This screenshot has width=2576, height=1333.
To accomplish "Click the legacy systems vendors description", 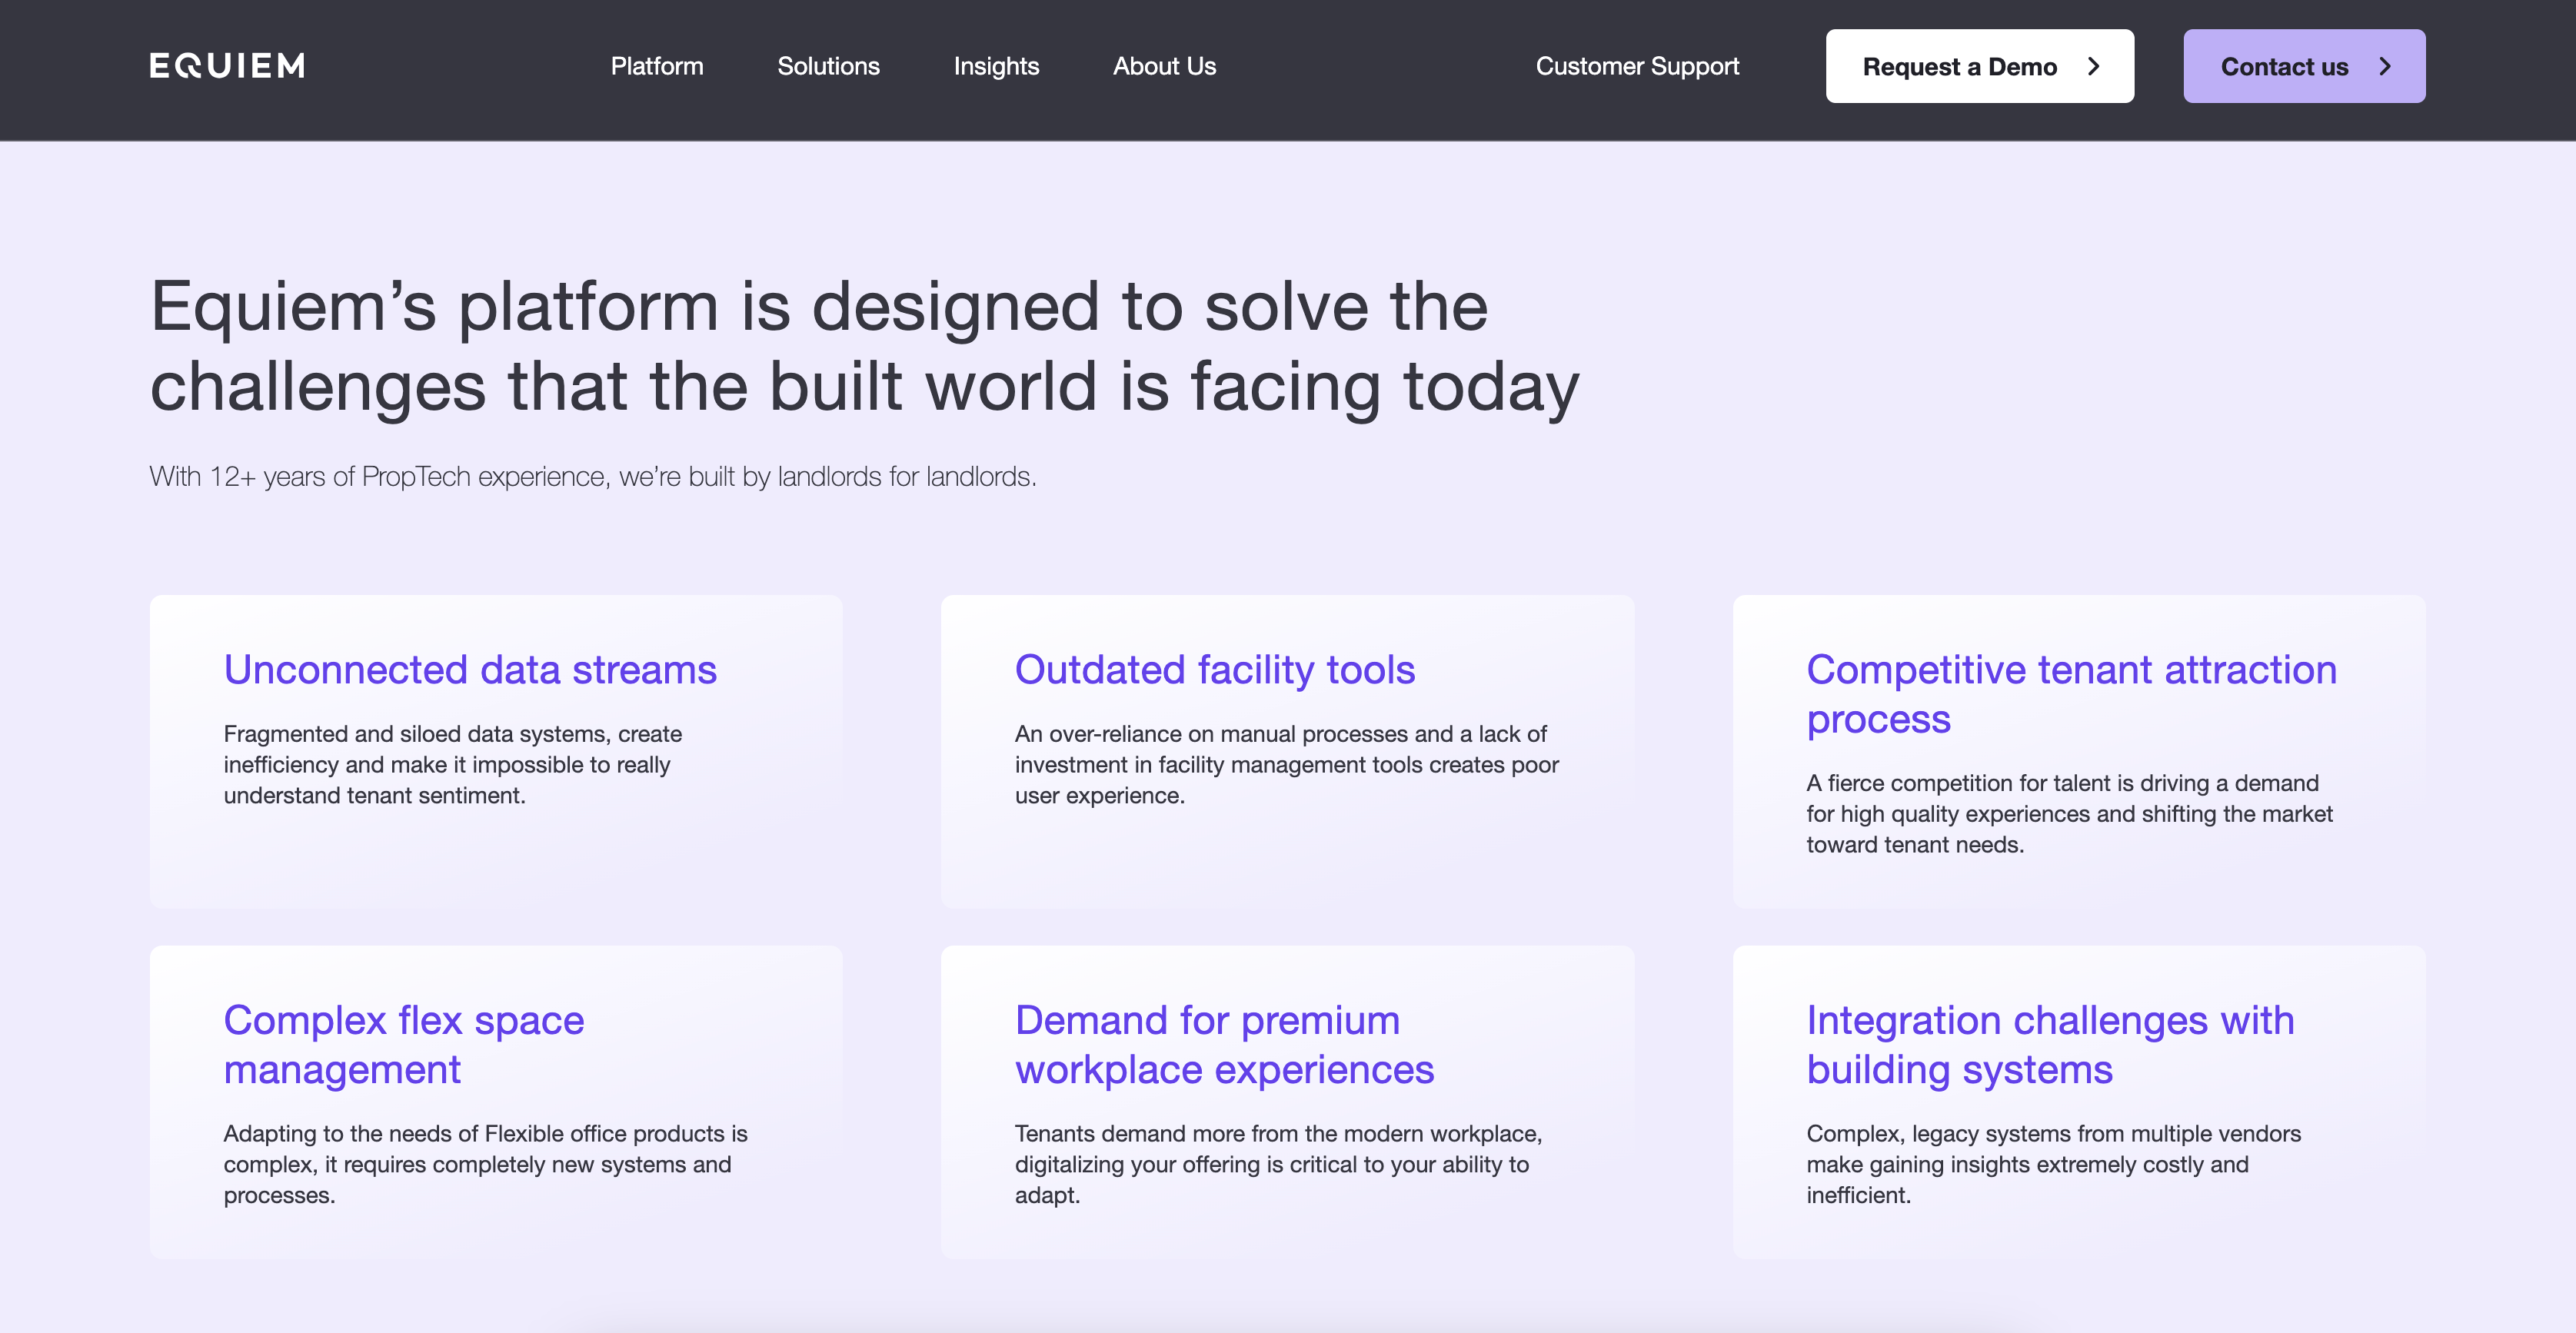I will coord(2052,1164).
